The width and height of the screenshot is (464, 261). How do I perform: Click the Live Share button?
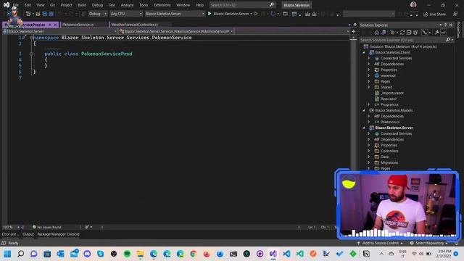click(x=434, y=14)
